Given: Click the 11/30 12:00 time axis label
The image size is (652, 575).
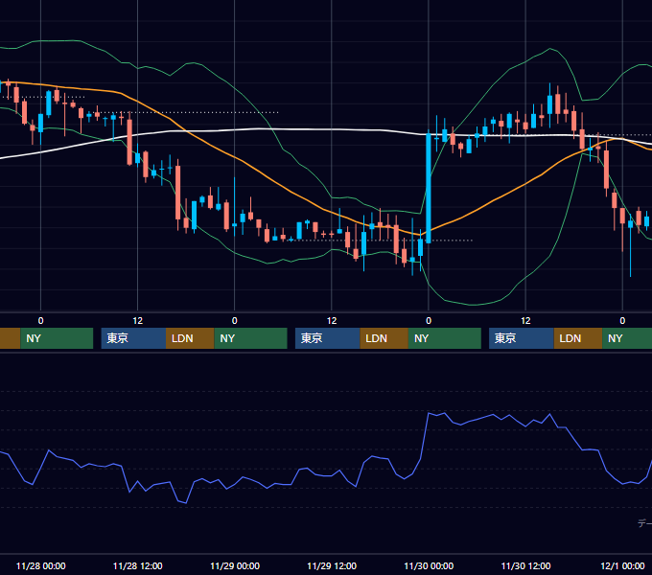Looking at the screenshot, I should (x=525, y=565).
